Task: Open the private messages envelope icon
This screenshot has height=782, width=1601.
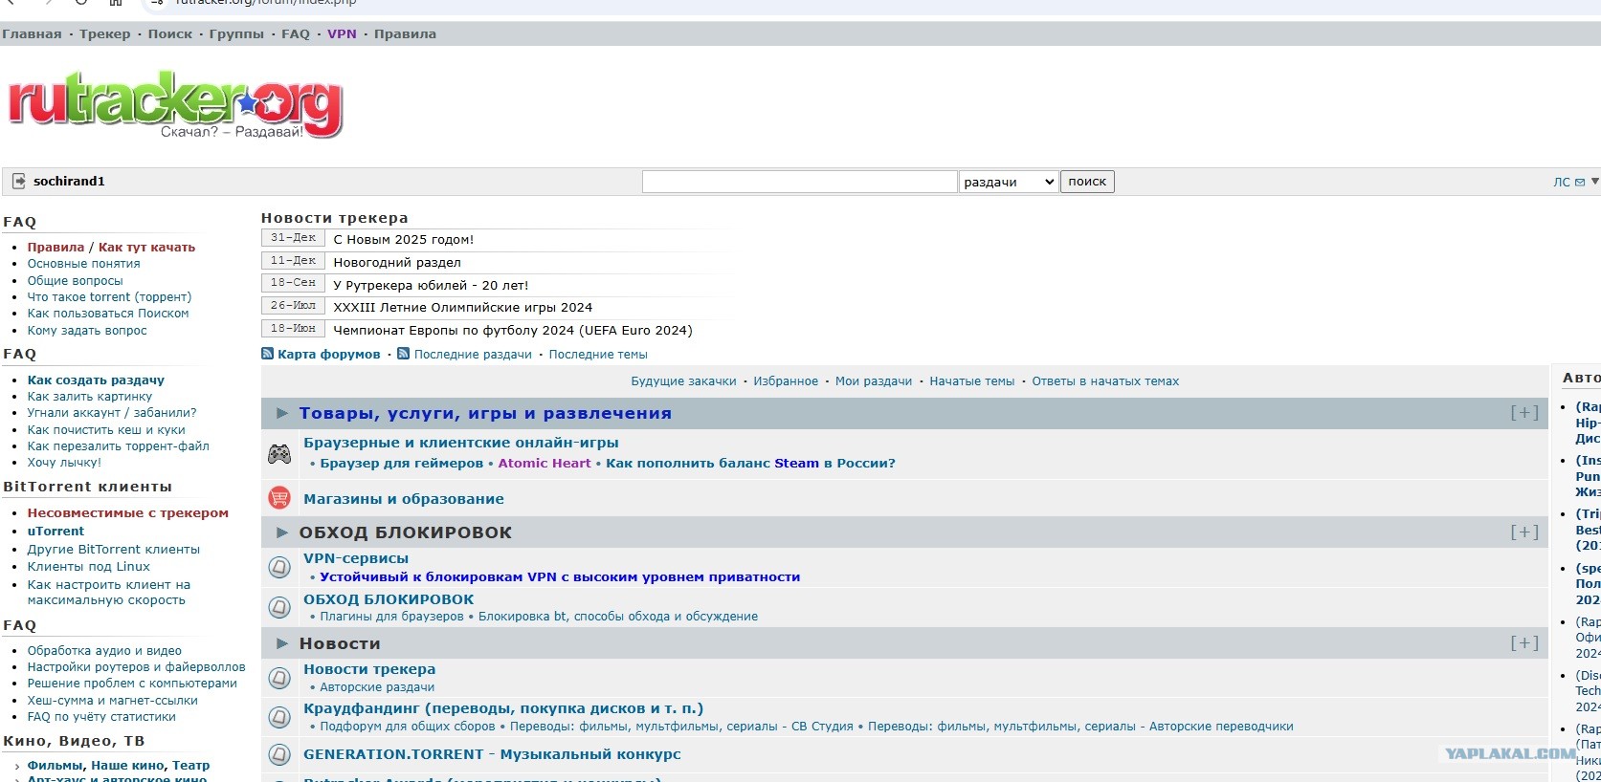Action: click(x=1580, y=182)
